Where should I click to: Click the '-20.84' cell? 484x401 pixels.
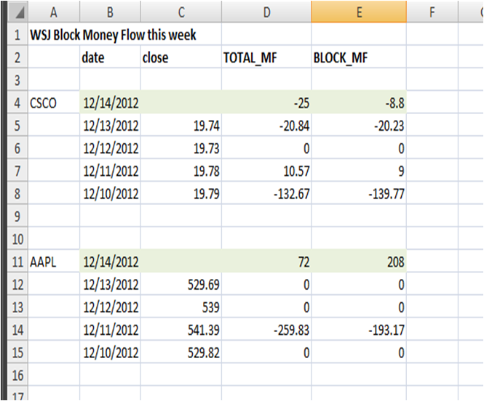tap(266, 126)
